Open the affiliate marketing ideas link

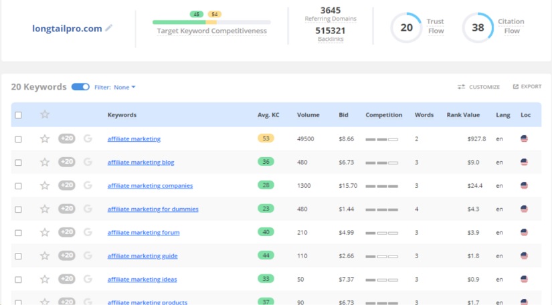tap(142, 280)
